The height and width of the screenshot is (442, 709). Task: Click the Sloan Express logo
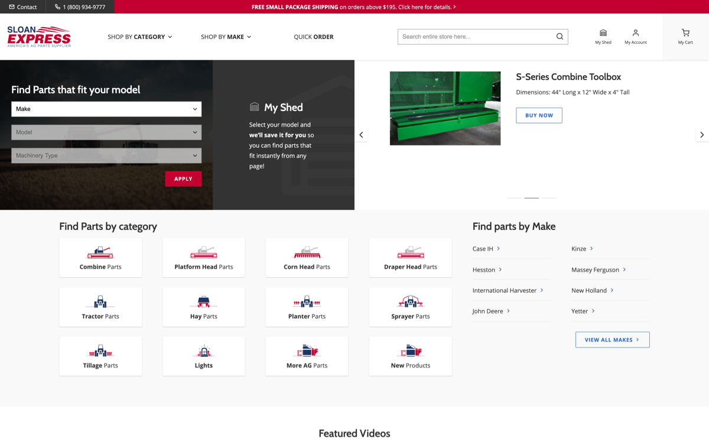click(39, 37)
